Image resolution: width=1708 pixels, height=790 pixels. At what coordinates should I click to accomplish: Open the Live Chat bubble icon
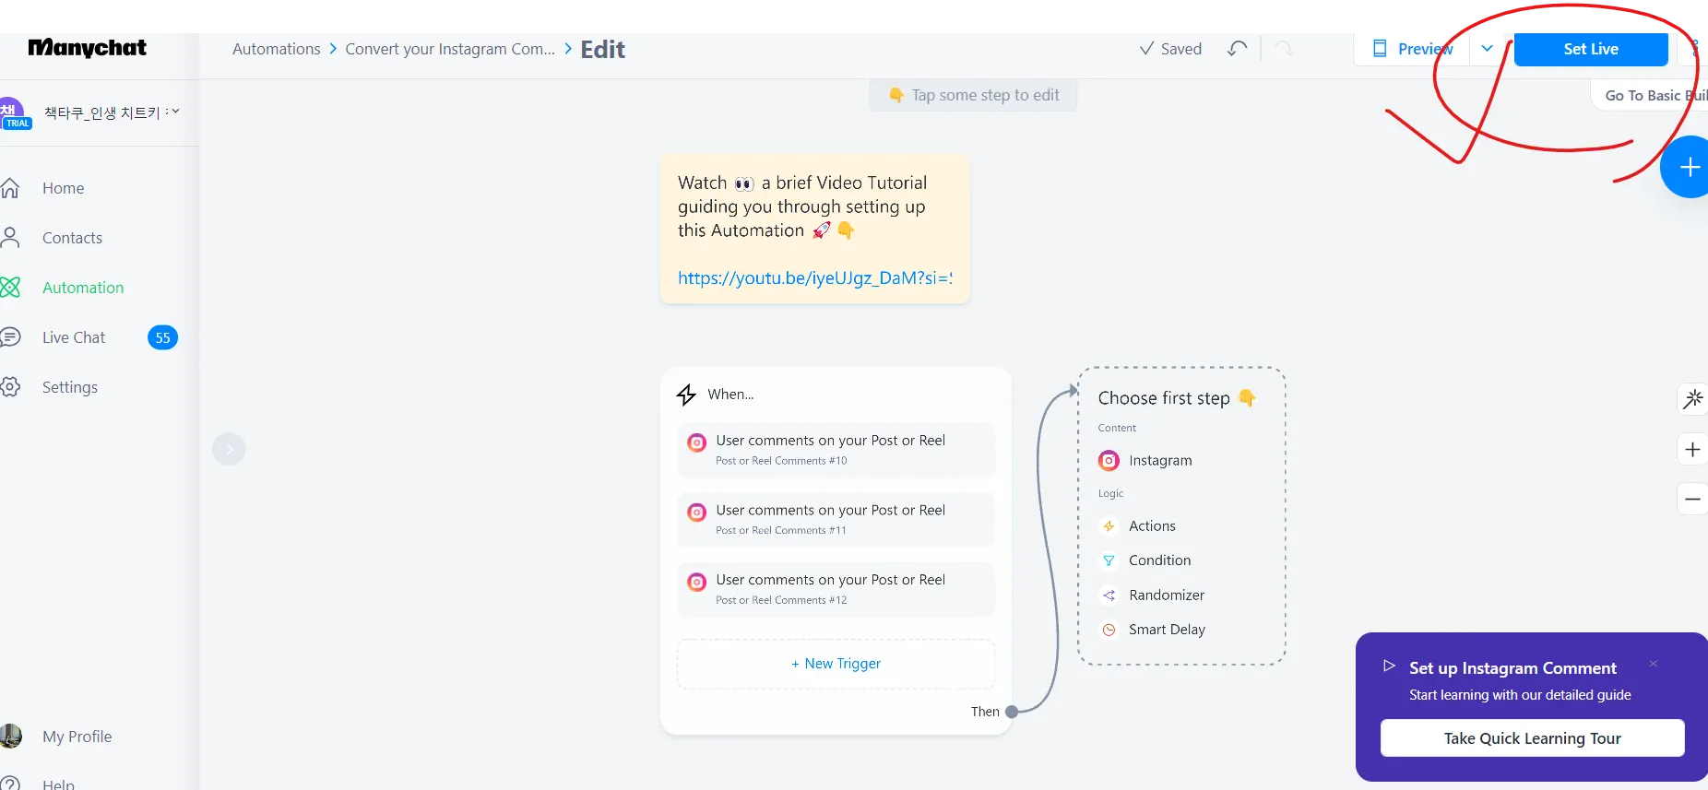[10, 337]
